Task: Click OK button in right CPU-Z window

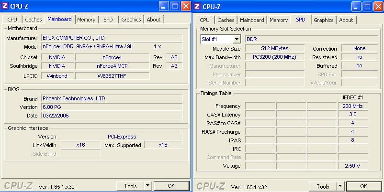Action: (x=364, y=187)
